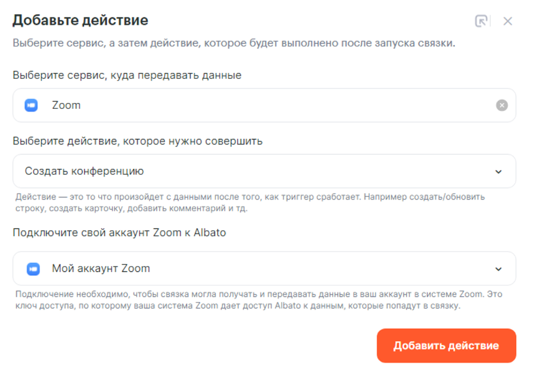Click the Подключите свой аккаунт Zoom к Albato label
Viewport: 541px width, 375px height.
(119, 233)
